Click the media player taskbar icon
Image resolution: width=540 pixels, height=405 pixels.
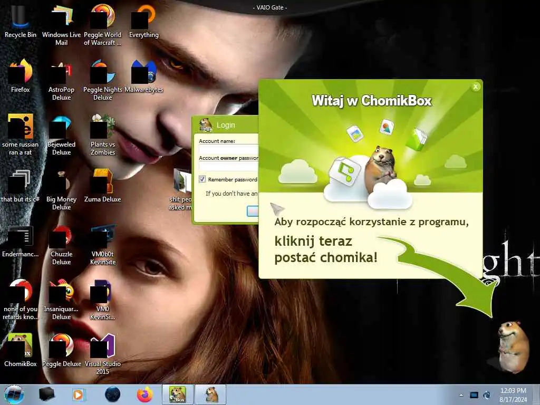tap(79, 394)
